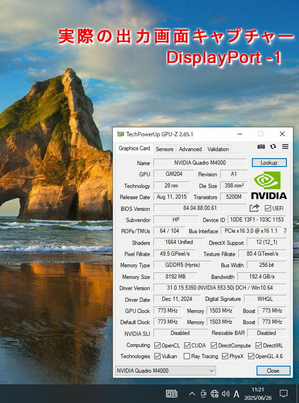Viewport: 299px width, 403px height.
Task: Click the Close button at bottom
Action: click(x=273, y=371)
